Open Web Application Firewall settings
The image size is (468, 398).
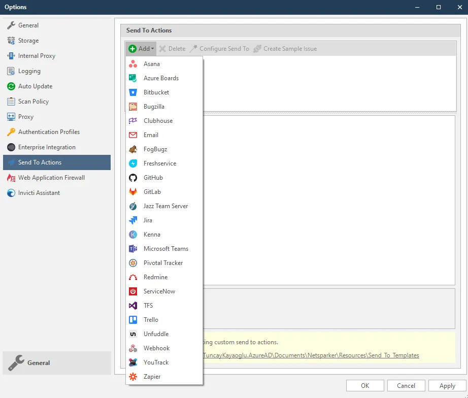pos(57,178)
